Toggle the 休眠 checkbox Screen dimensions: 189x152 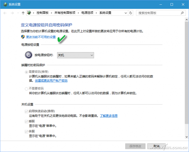[26, 132]
